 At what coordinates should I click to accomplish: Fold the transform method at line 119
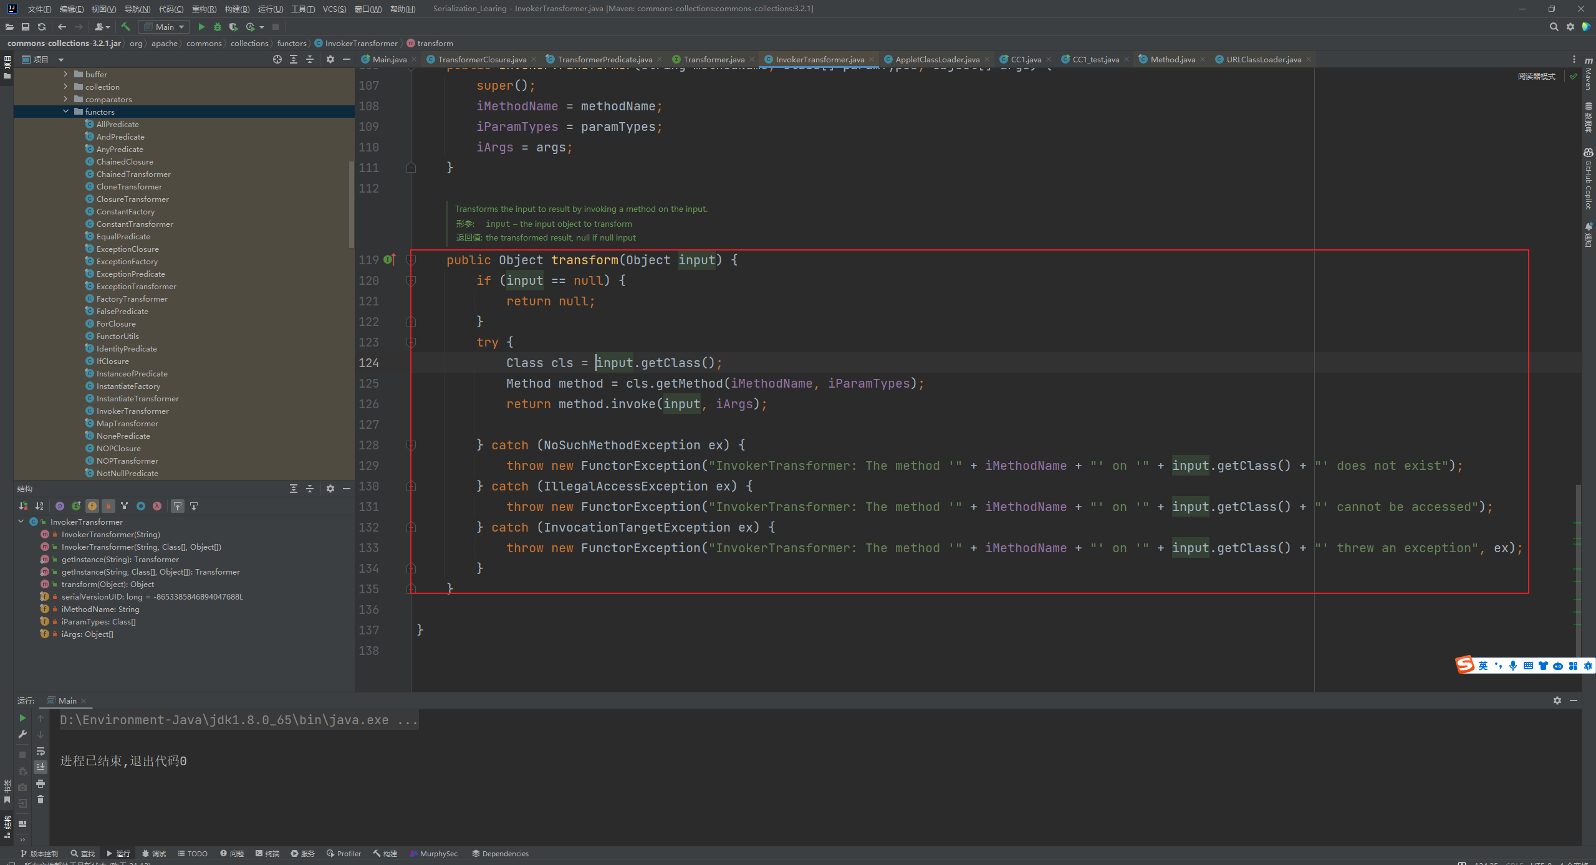click(411, 260)
